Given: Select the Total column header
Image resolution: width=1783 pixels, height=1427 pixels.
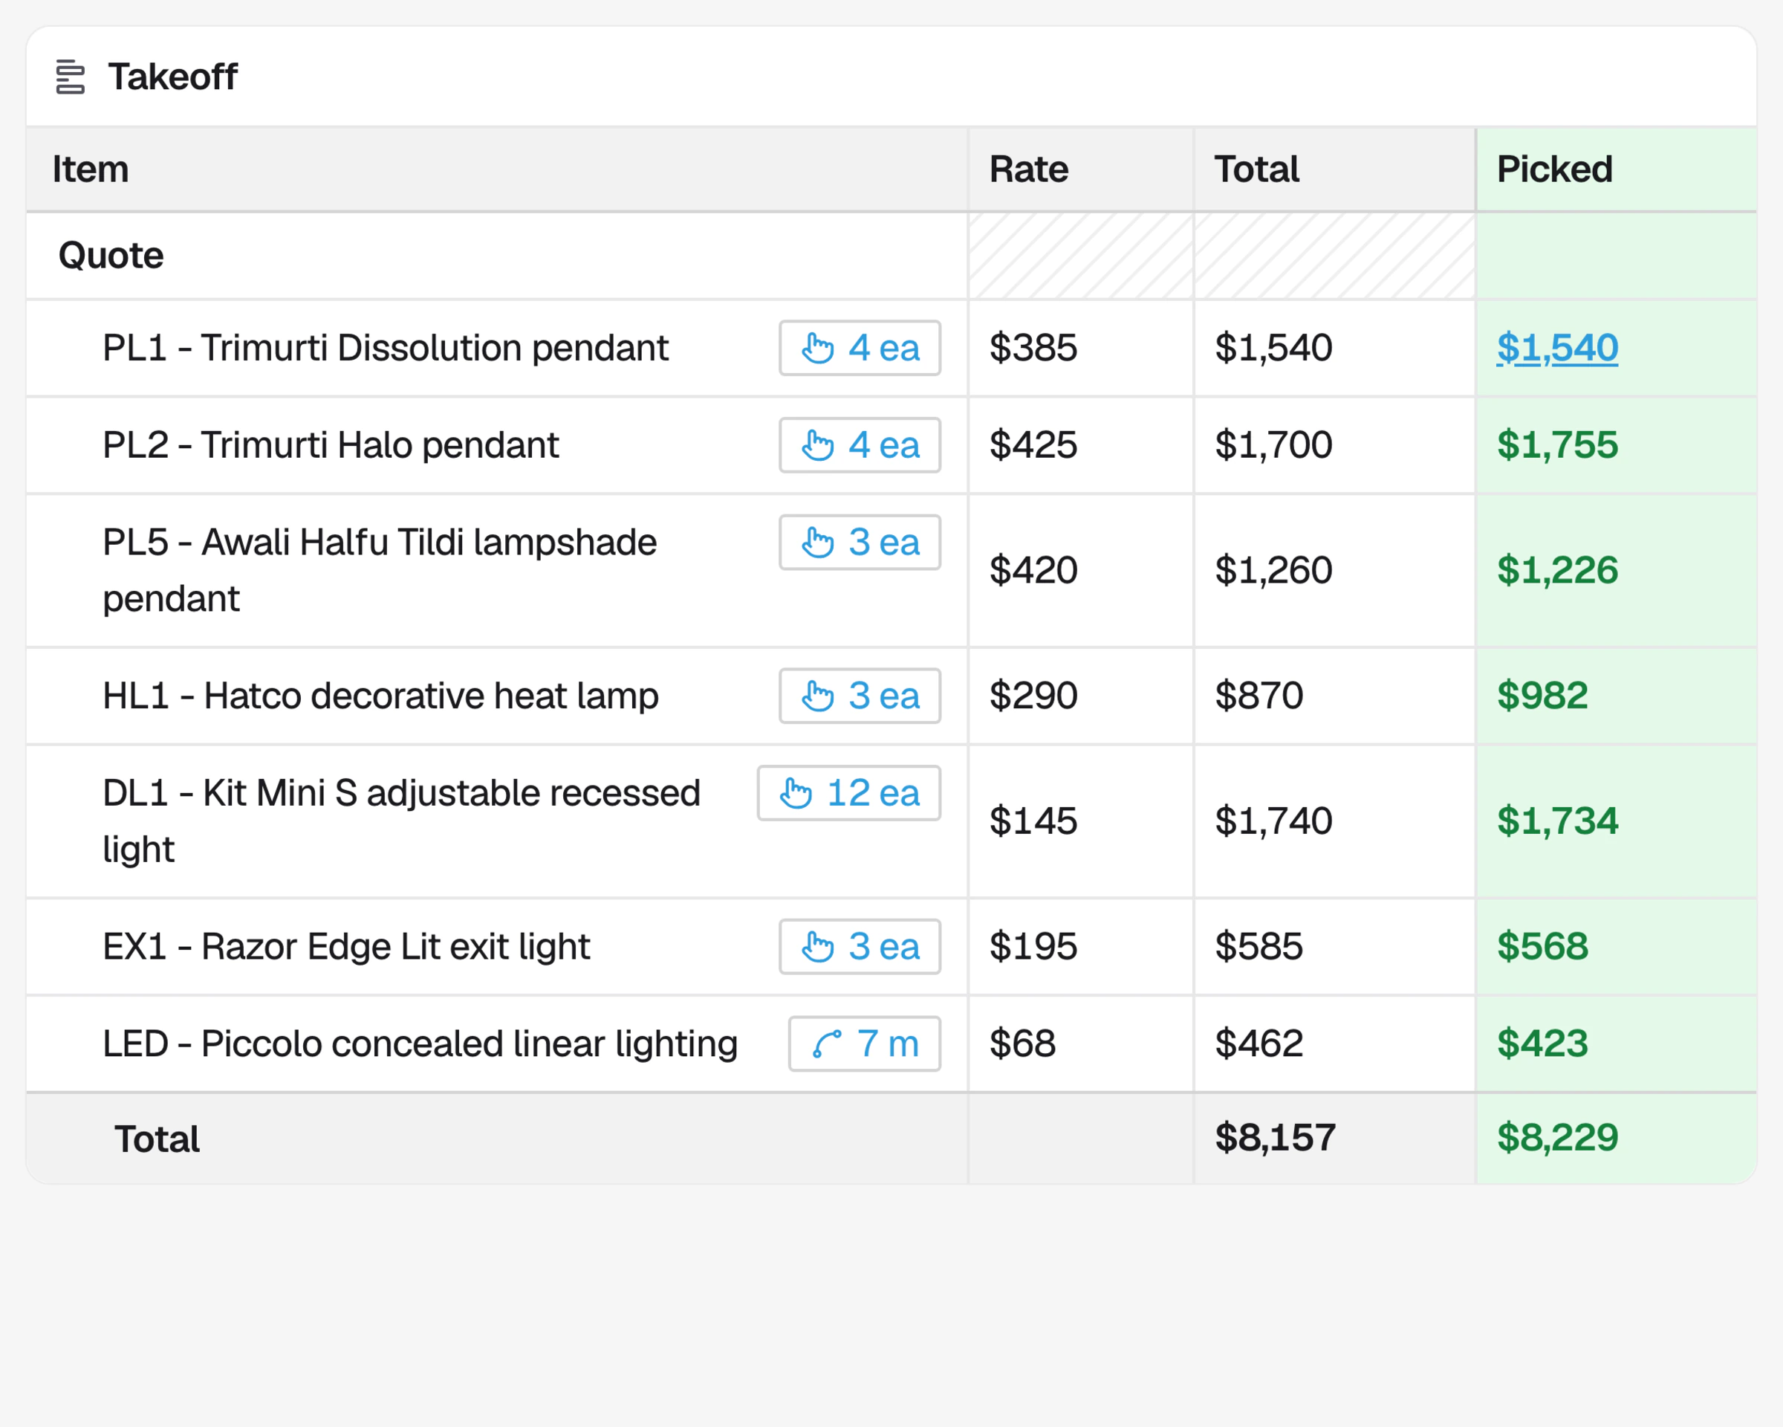Looking at the screenshot, I should pos(1335,169).
